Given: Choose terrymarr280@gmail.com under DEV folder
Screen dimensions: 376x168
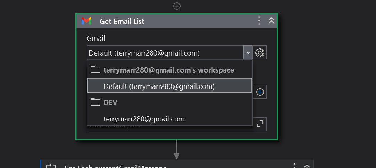Looking at the screenshot, I should [170, 119].
